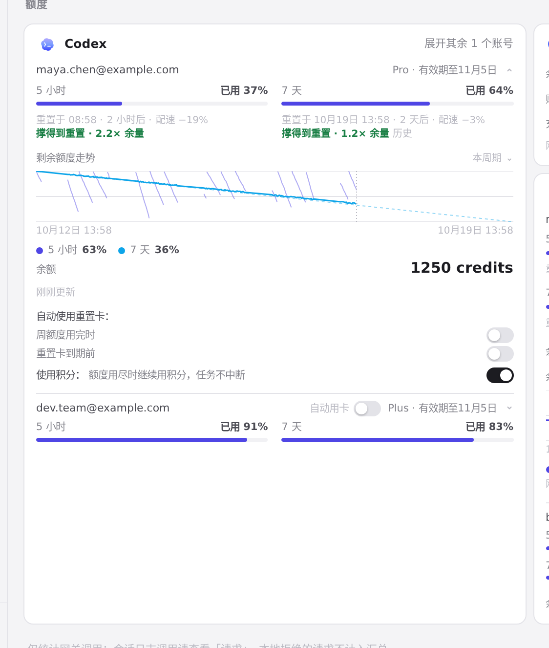Click 重置于 10月19日 13:58 reset info line
The height and width of the screenshot is (648, 549).
click(x=383, y=120)
